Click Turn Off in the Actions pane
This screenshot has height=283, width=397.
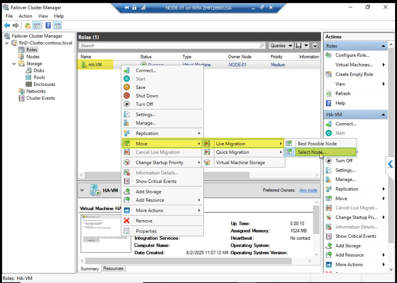pyautogui.click(x=344, y=160)
